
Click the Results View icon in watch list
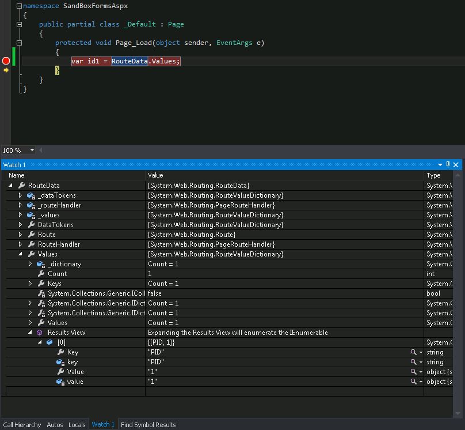40,333
